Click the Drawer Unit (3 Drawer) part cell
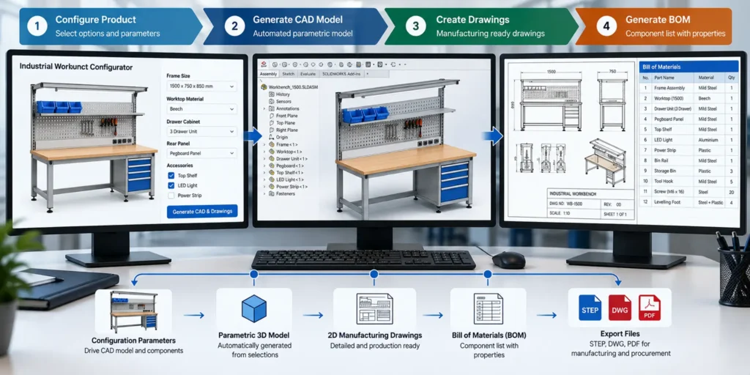 click(672, 109)
